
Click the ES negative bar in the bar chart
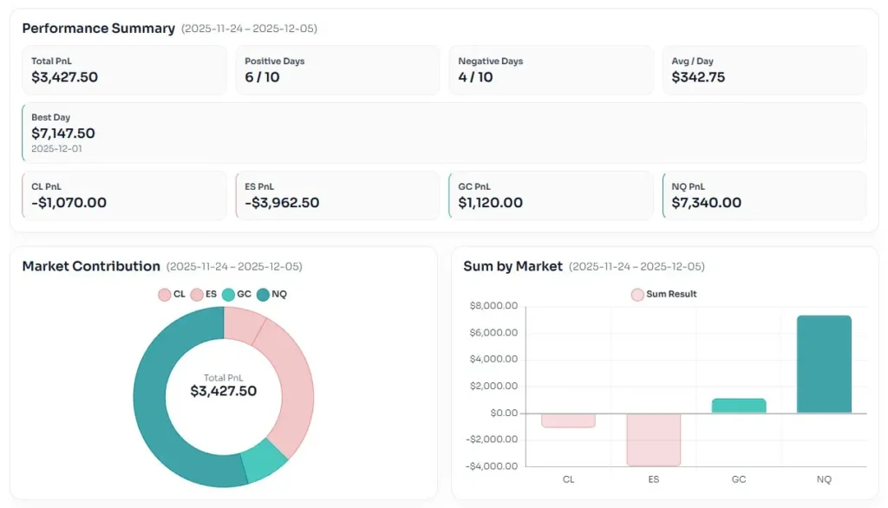coord(654,439)
